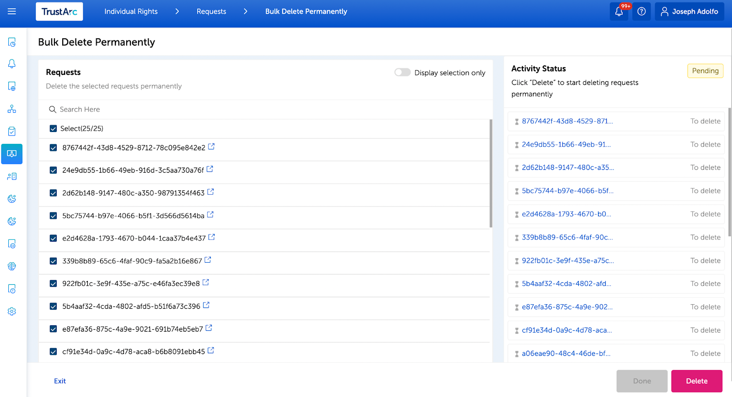Screen dimensions: 732x397
Task: Uncheck request 5b4aaf32-4cda-4802 checkbox
Action: point(53,306)
